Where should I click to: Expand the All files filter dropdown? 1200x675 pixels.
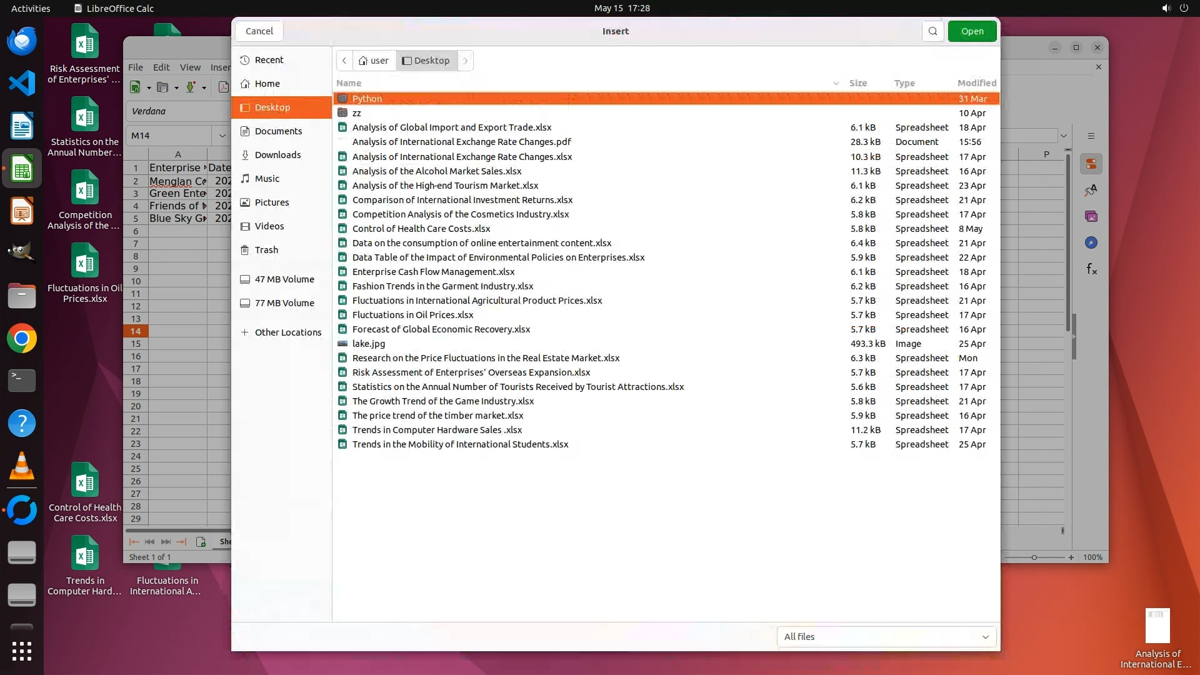[886, 636]
